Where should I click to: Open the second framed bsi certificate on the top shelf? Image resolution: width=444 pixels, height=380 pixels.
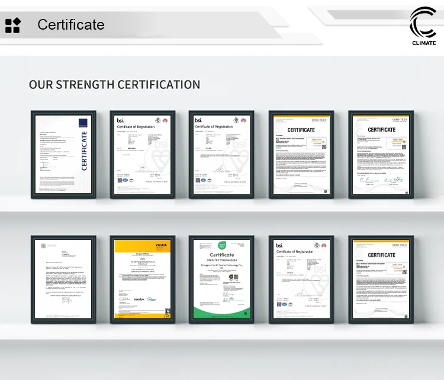point(143,155)
